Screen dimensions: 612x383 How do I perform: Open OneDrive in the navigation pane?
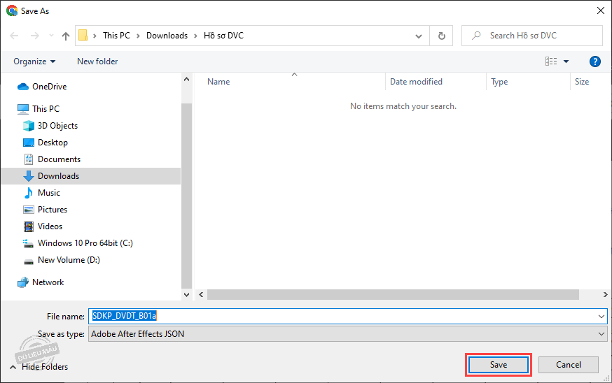(x=49, y=87)
